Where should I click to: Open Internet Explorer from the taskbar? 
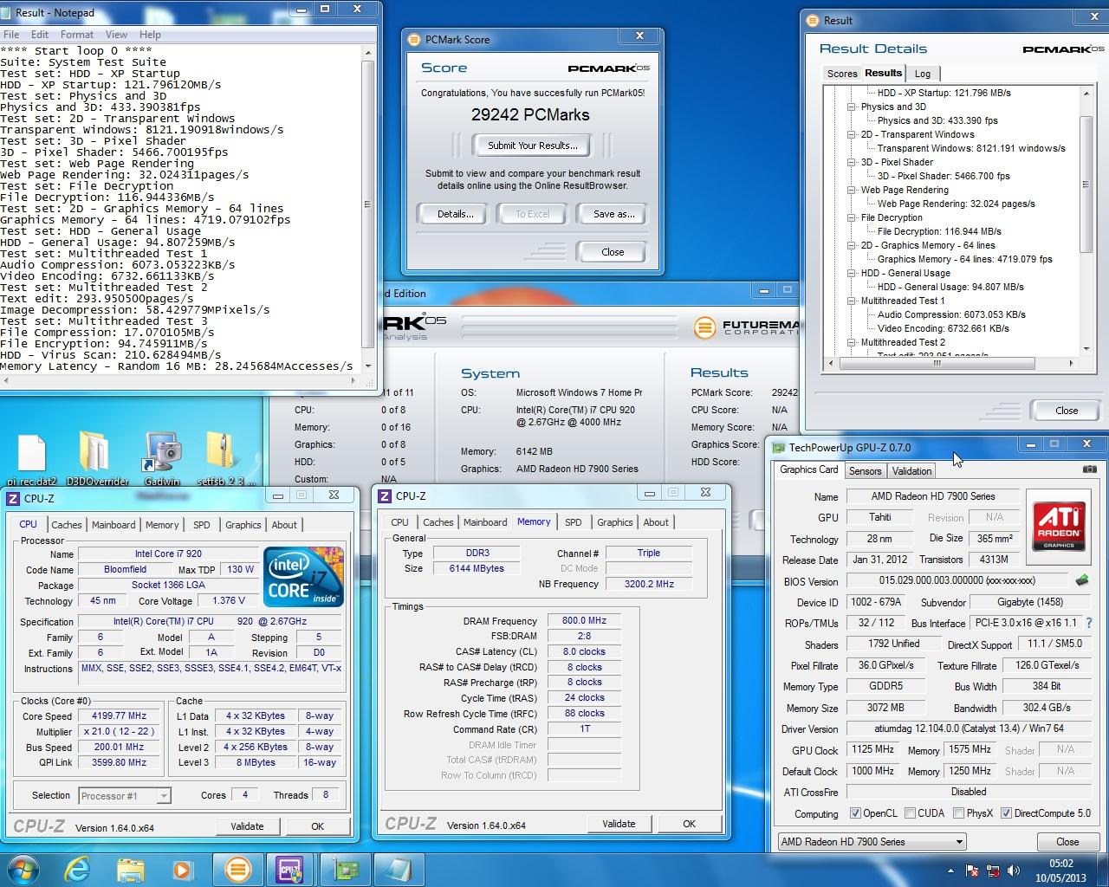[x=79, y=869]
